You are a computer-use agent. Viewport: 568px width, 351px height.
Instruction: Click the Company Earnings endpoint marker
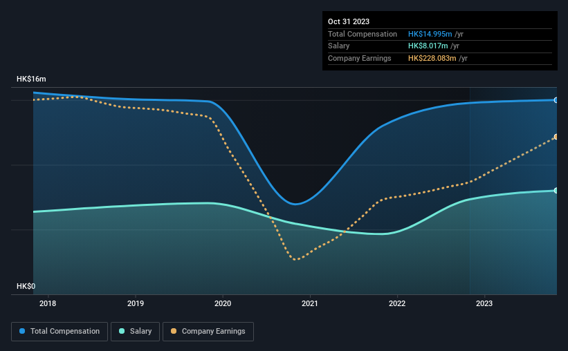(556, 137)
